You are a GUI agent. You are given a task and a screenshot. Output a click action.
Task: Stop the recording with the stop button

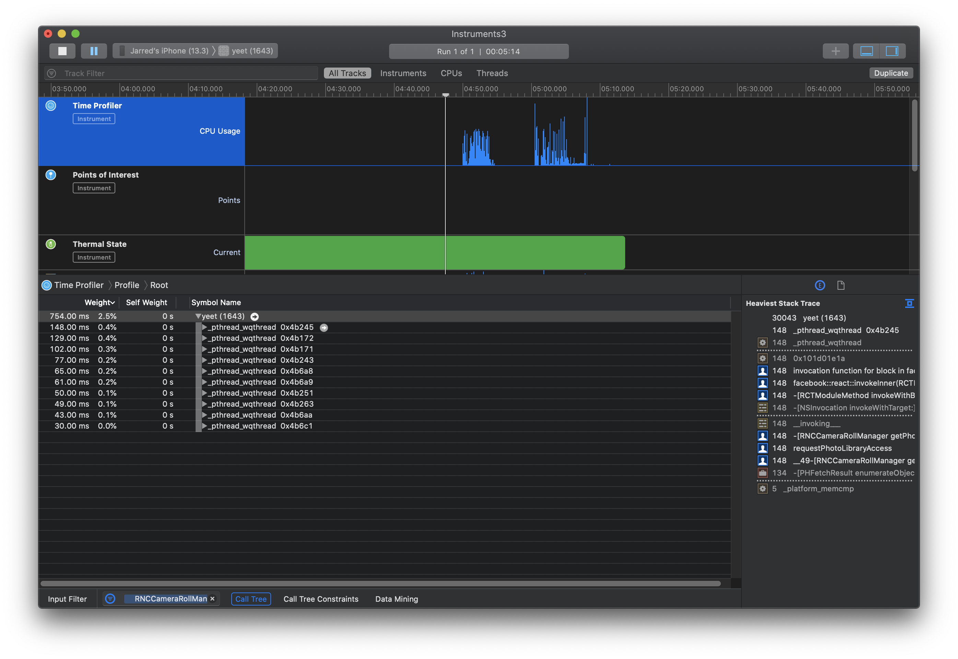point(62,51)
